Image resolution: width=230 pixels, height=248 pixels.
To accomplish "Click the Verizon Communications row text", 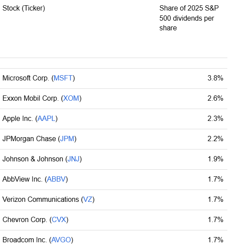I will tap(48, 200).
